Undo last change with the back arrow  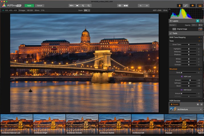coord(141,6)
